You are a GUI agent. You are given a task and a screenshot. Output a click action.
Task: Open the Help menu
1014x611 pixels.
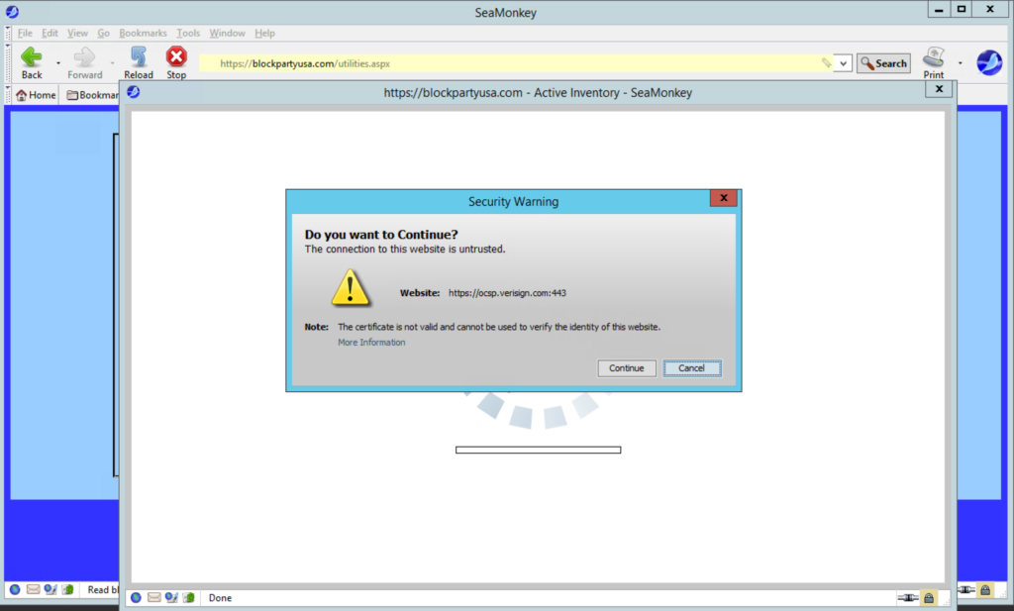point(264,33)
